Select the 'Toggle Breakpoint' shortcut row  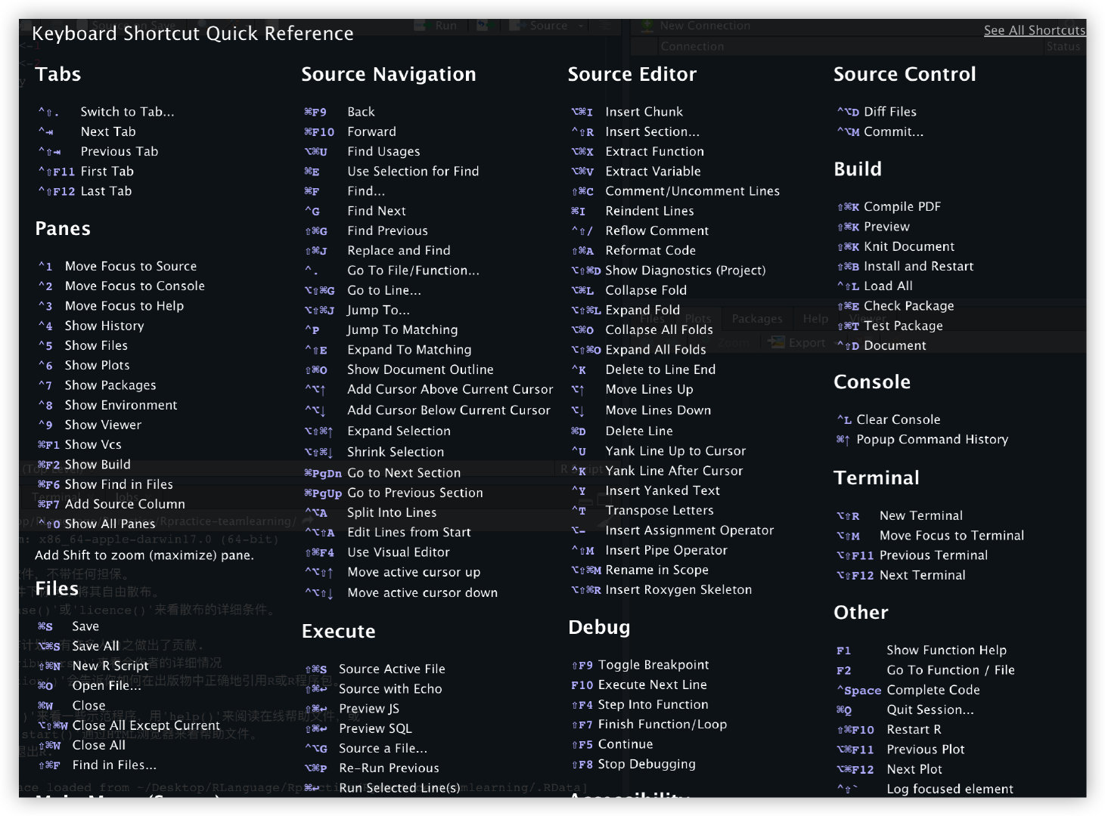640,665
